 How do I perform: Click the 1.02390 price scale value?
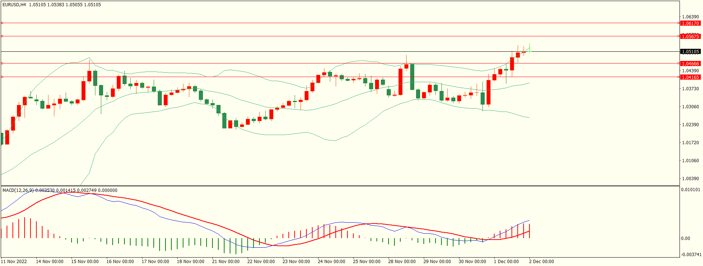tap(690, 125)
